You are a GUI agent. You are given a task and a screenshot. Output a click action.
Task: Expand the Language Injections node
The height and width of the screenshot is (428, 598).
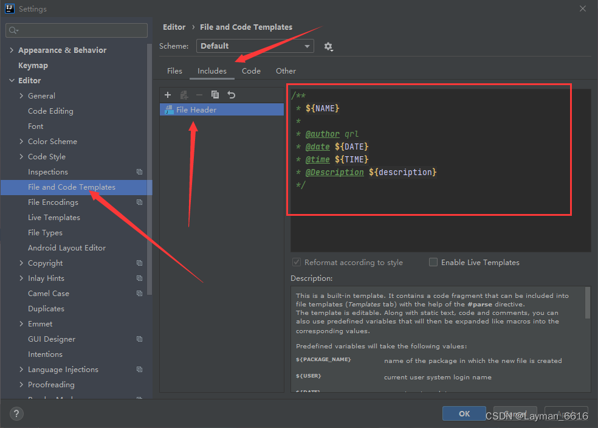[21, 370]
